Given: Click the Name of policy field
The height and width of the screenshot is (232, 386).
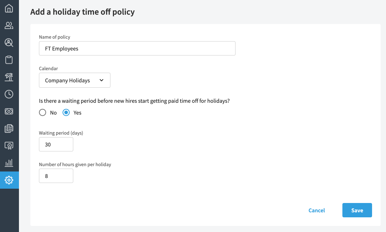Looking at the screenshot, I should pos(137,48).
